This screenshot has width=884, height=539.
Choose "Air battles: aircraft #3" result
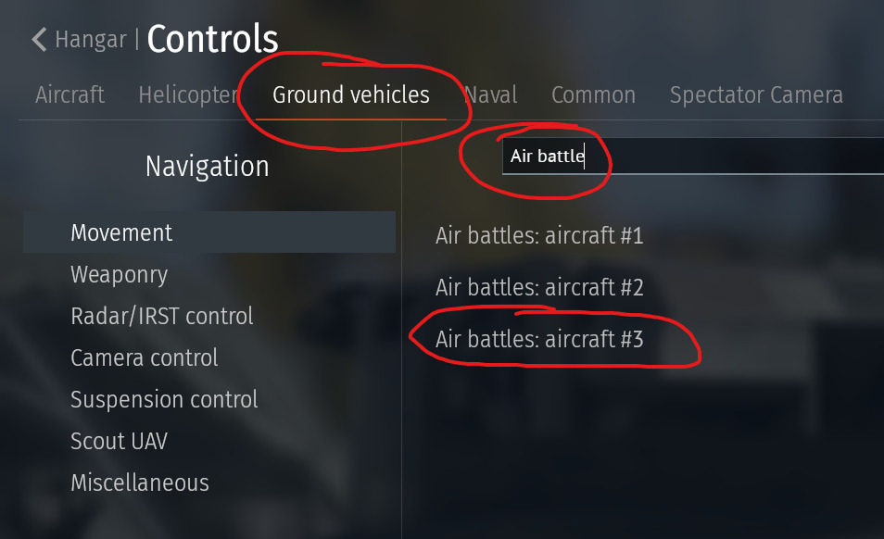coord(539,339)
